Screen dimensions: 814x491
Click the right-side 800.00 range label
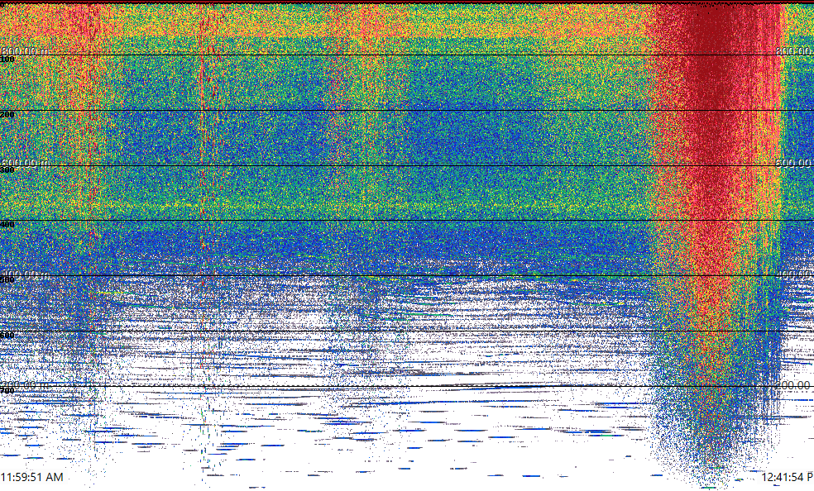tap(794, 50)
